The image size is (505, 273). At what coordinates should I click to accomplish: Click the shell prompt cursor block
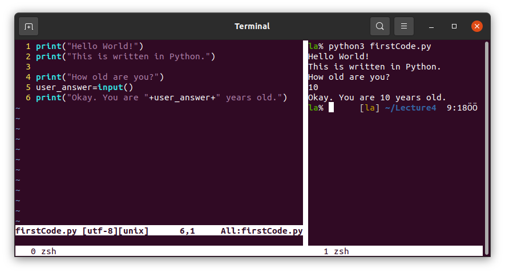click(331, 108)
